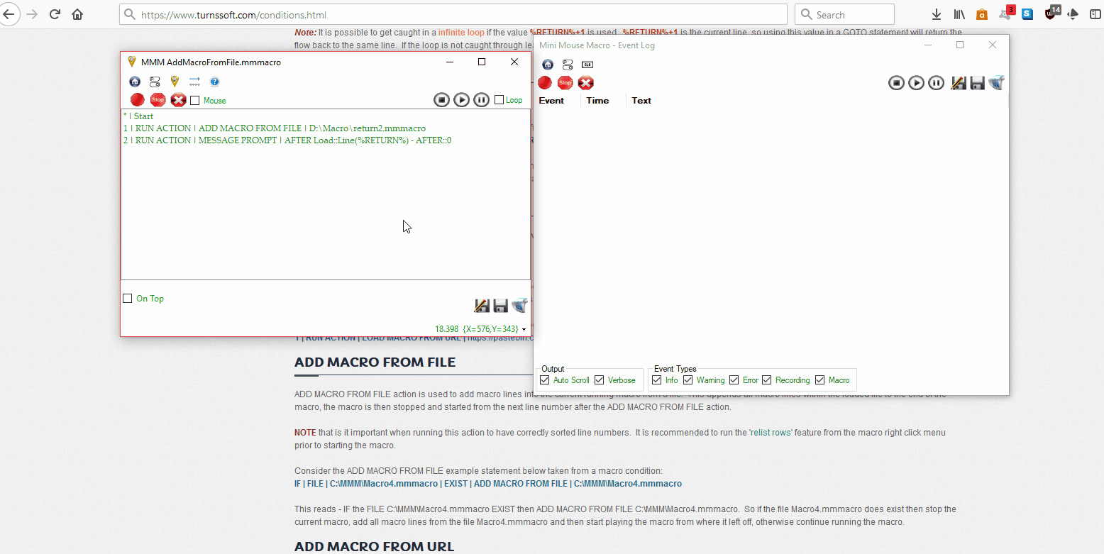Screen dimensions: 1104x554
Task: Toggle the On Top checkbox
Action: click(x=128, y=299)
